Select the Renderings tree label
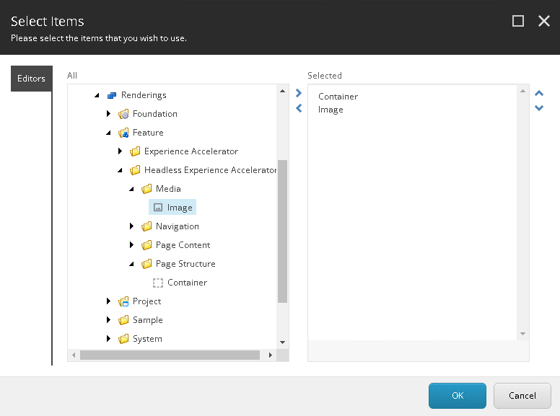 pyautogui.click(x=144, y=95)
